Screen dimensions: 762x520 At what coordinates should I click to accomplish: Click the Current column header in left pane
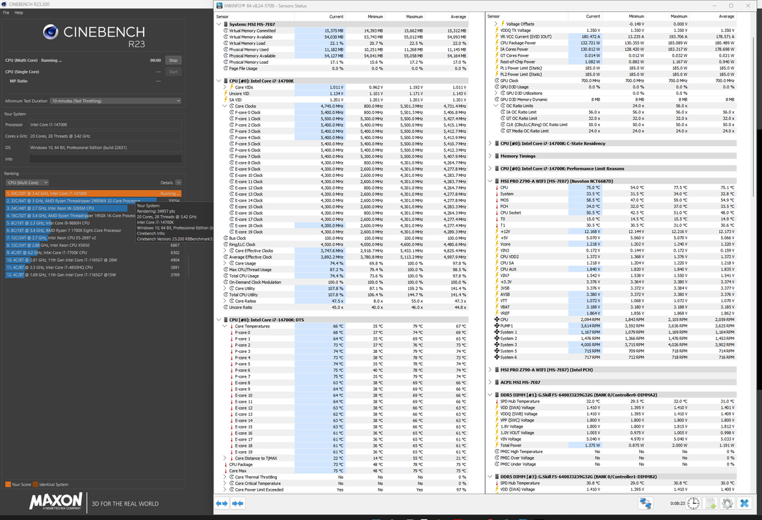(335, 16)
